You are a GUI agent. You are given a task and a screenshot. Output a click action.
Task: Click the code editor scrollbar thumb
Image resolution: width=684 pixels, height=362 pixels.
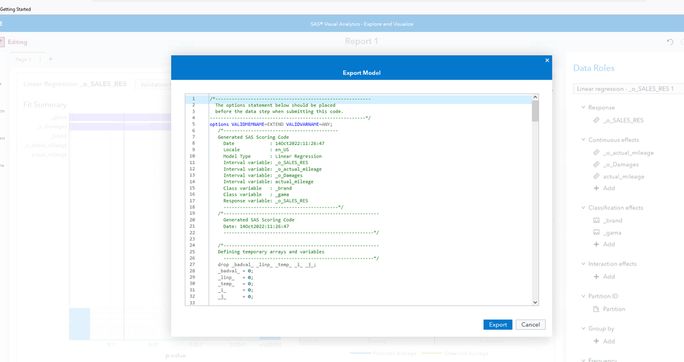click(535, 111)
